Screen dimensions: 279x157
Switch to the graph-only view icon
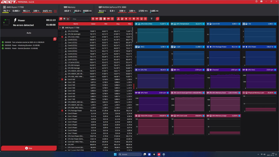pyautogui.click(x=68, y=19)
